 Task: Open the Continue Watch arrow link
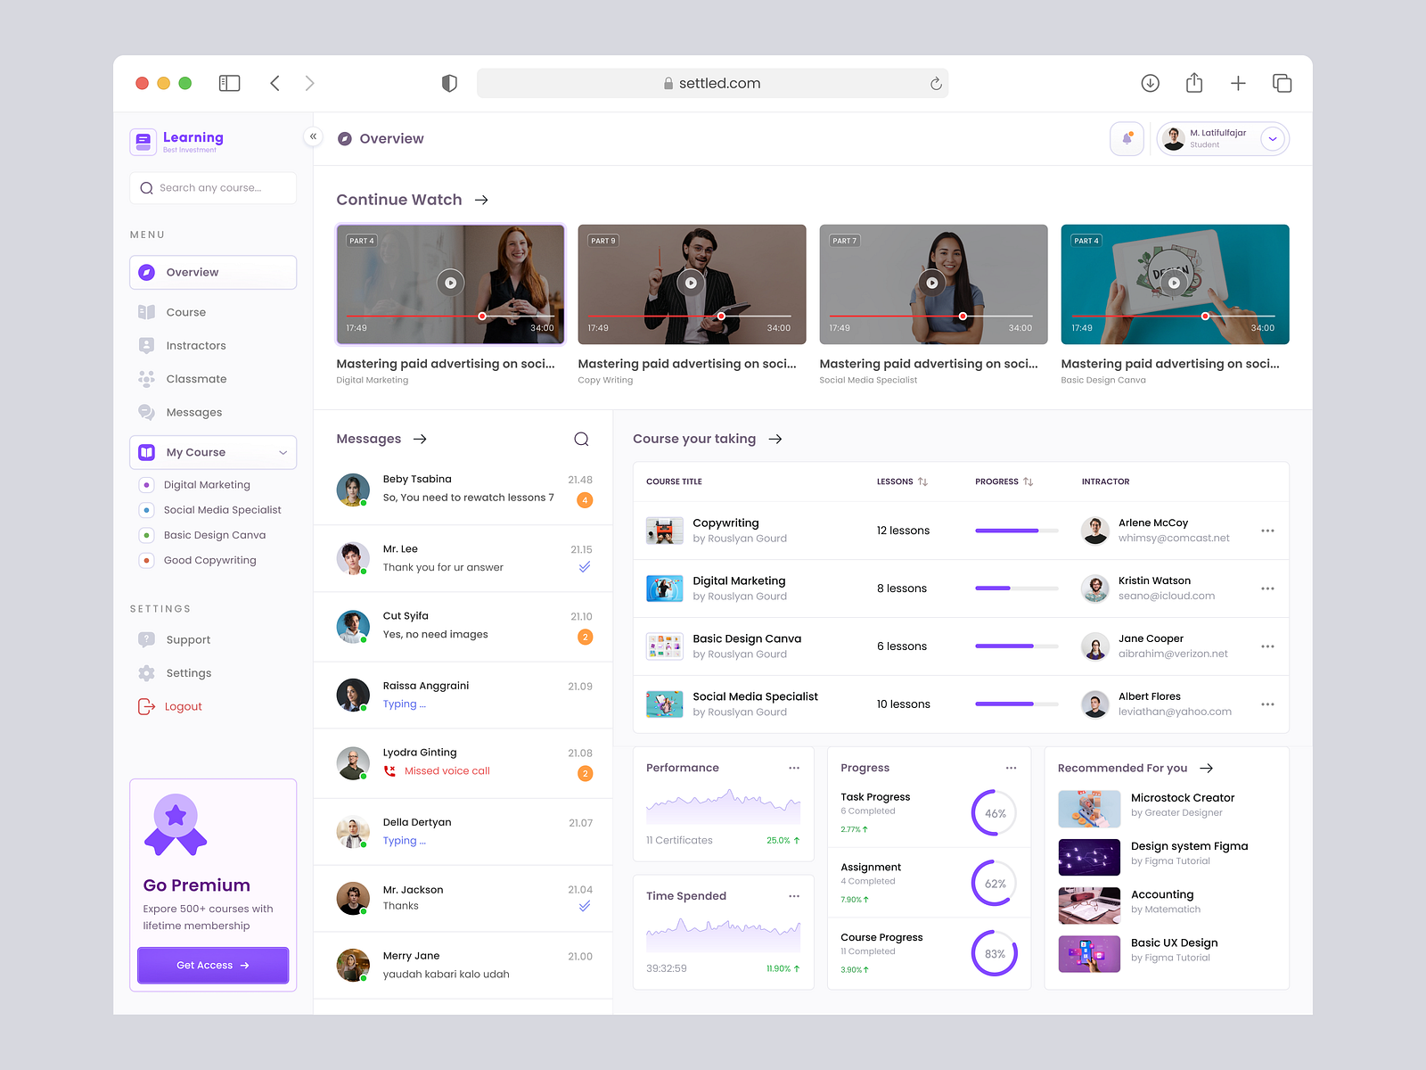coord(481,200)
